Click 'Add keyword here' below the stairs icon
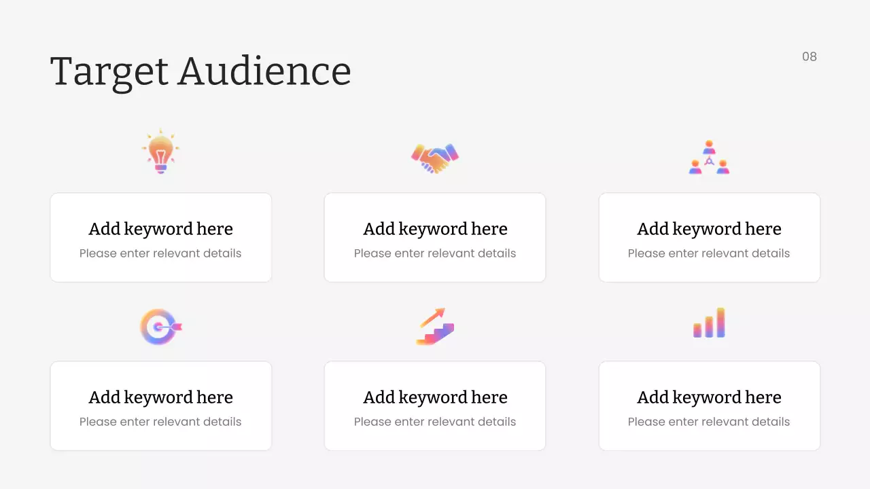The width and height of the screenshot is (870, 489). tap(435, 397)
